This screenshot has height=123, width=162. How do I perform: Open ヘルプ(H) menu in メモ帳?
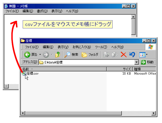click(x=72, y=11)
